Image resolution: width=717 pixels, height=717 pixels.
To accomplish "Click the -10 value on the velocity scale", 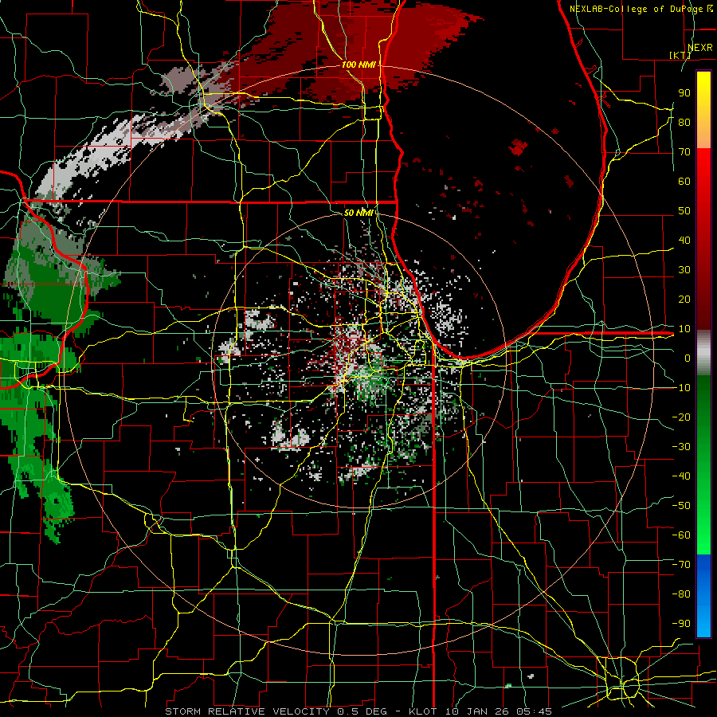I will [x=681, y=388].
